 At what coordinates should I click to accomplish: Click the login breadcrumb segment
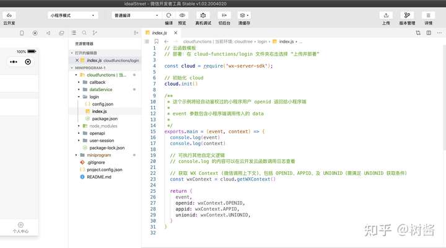262,42
